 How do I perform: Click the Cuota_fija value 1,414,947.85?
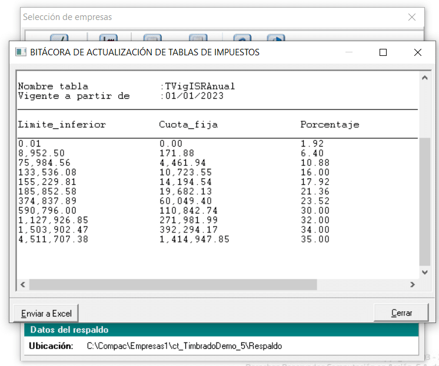[x=194, y=239]
